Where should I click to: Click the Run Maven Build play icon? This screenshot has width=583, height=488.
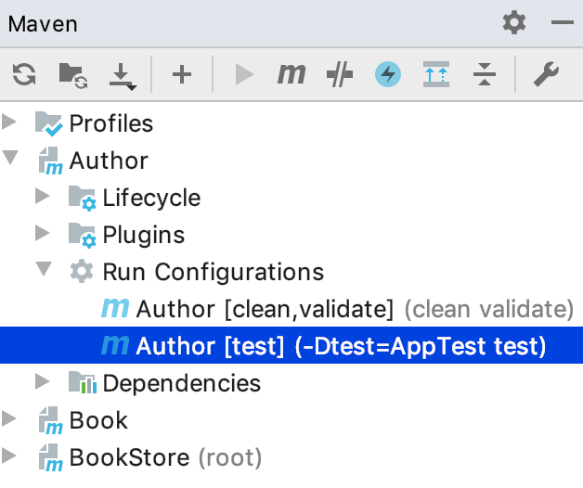[x=244, y=75]
